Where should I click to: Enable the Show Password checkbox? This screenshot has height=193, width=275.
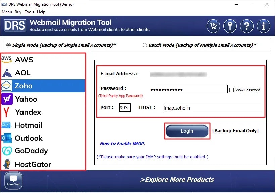click(x=231, y=90)
